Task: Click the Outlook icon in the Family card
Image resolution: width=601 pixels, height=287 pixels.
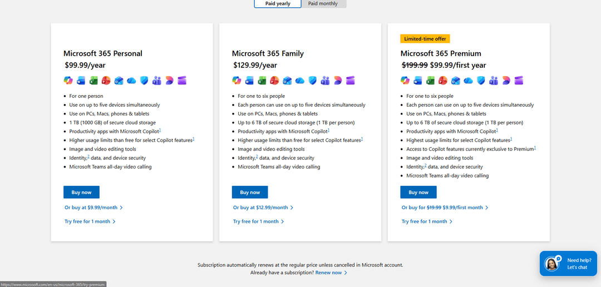Action: pos(288,81)
